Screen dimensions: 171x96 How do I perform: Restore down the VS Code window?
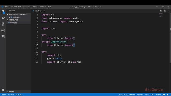pyautogui.click(x=163, y=7)
